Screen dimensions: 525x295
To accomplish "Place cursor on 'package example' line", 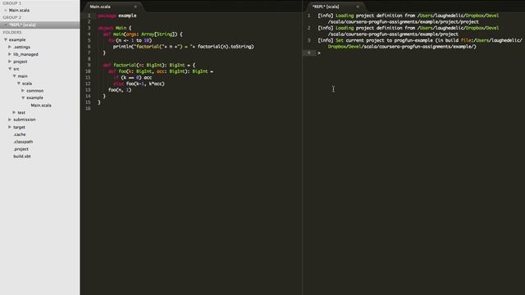I will pyautogui.click(x=117, y=16).
